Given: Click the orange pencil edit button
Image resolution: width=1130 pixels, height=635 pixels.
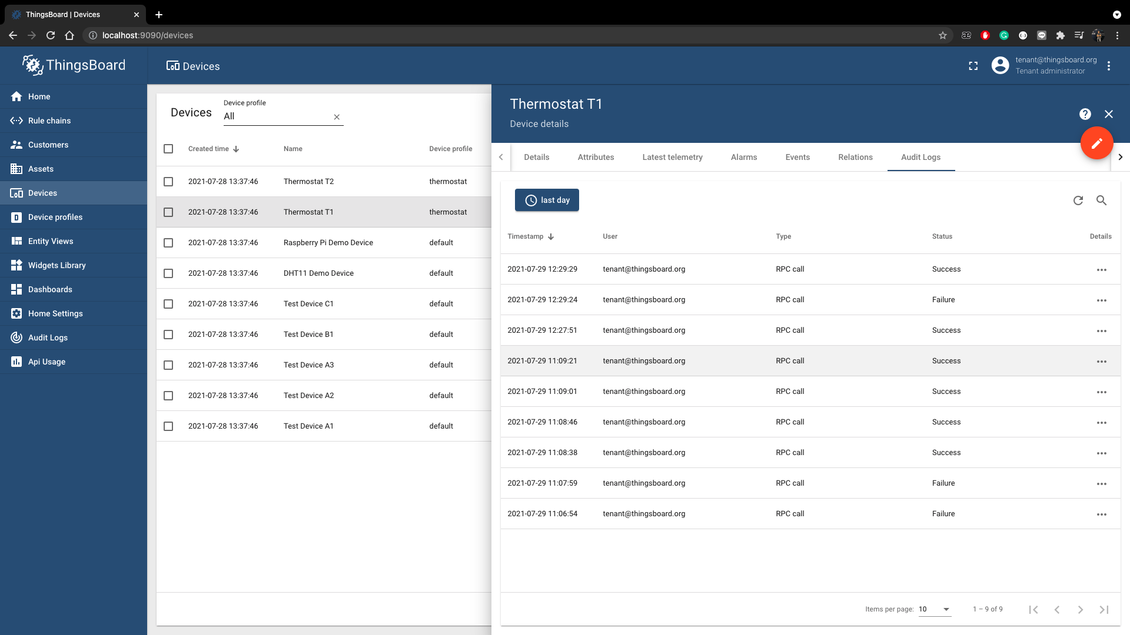Looking at the screenshot, I should (1096, 143).
